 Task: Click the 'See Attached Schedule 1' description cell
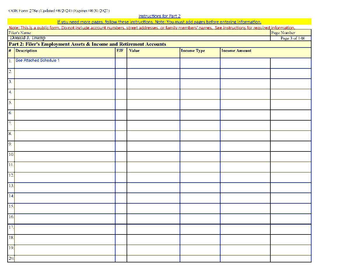point(65,63)
